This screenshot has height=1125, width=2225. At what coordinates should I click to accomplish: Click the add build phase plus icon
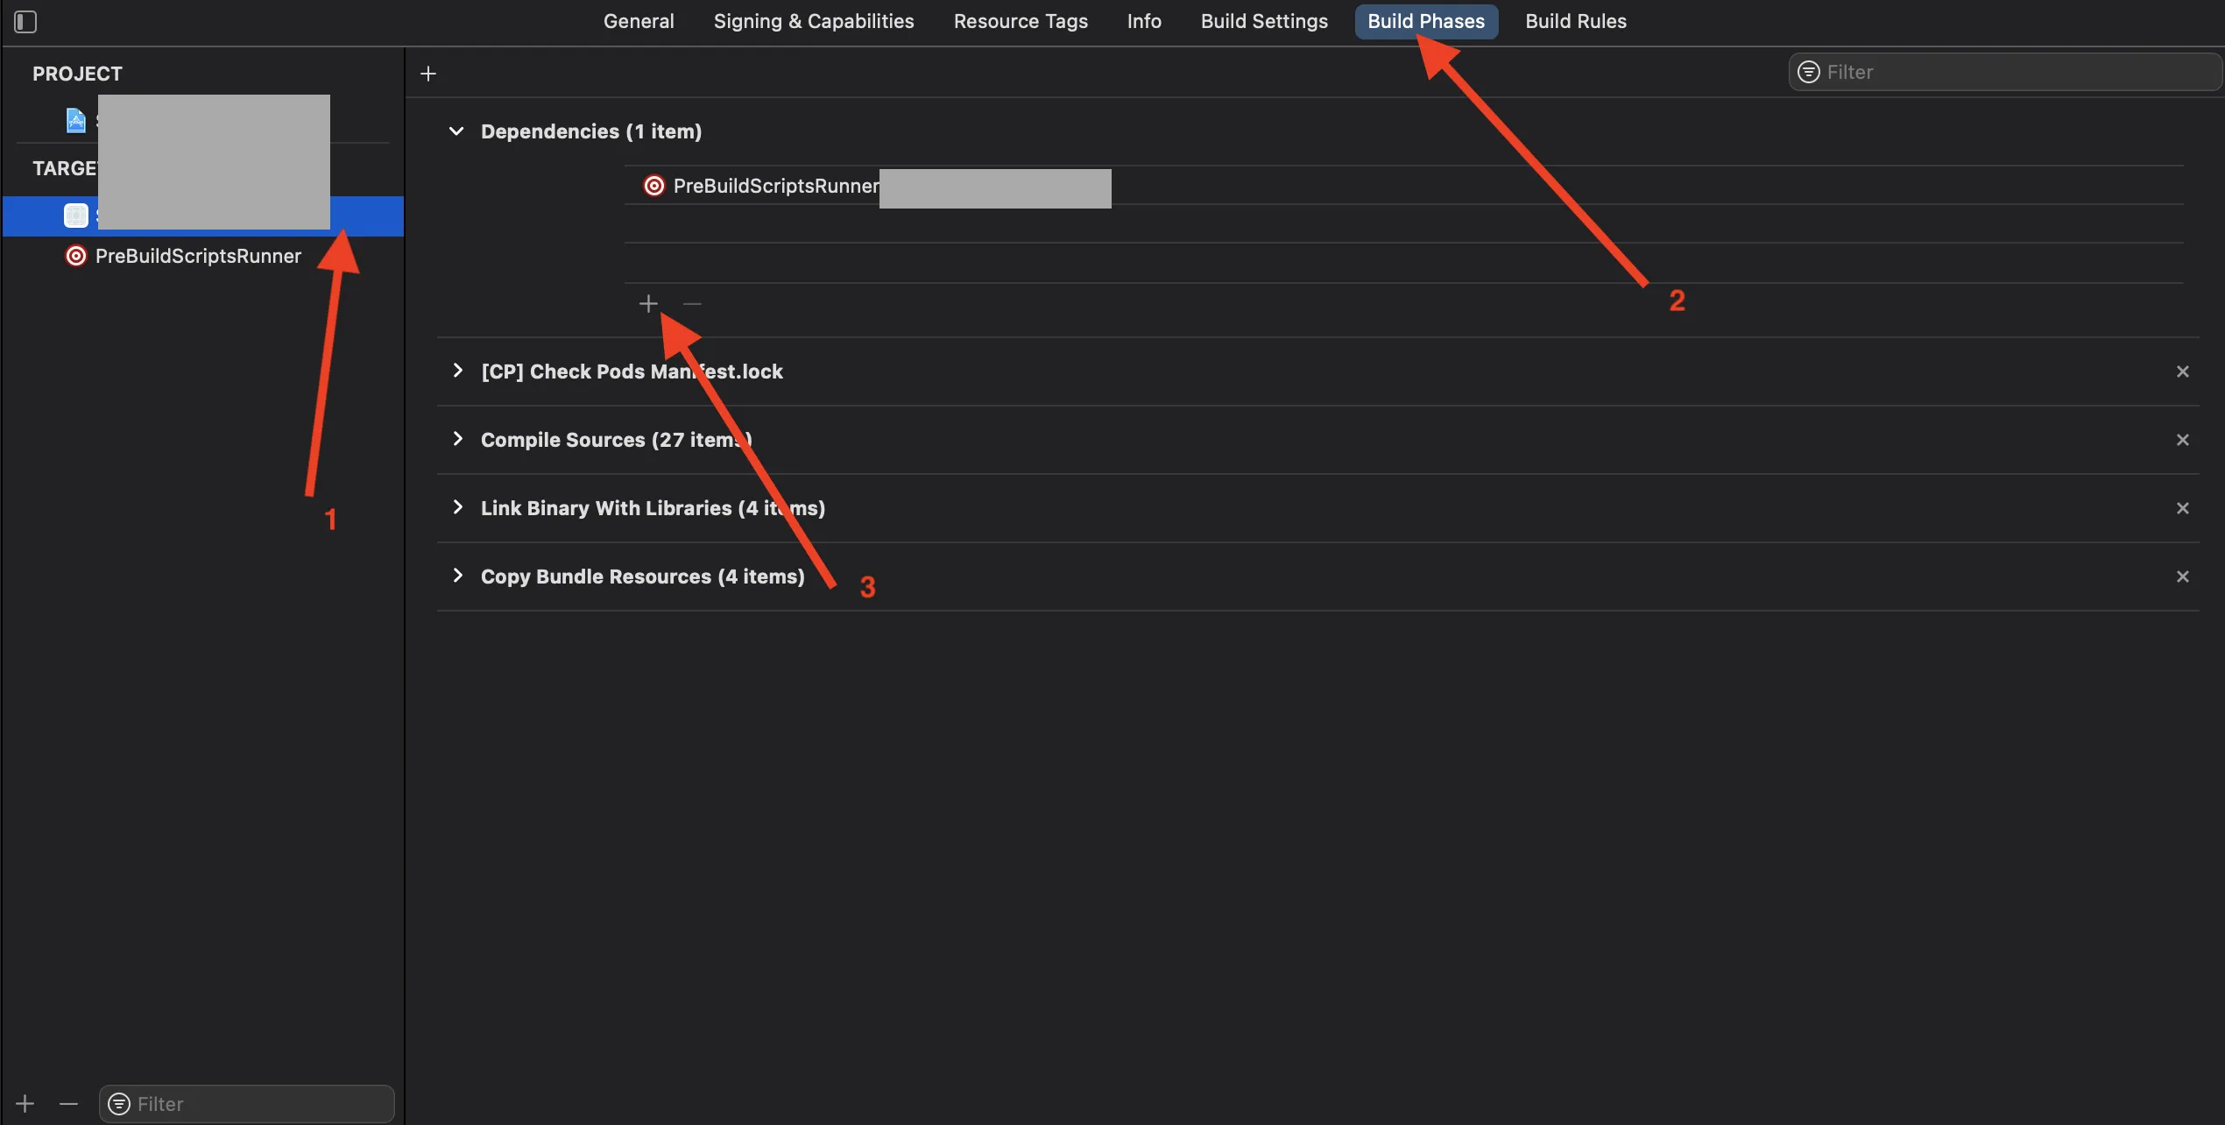point(428,74)
